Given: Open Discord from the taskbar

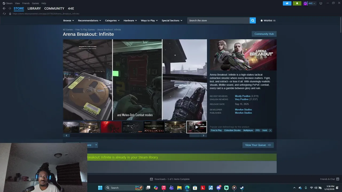Looking at the screenshot, I should click(219, 188).
